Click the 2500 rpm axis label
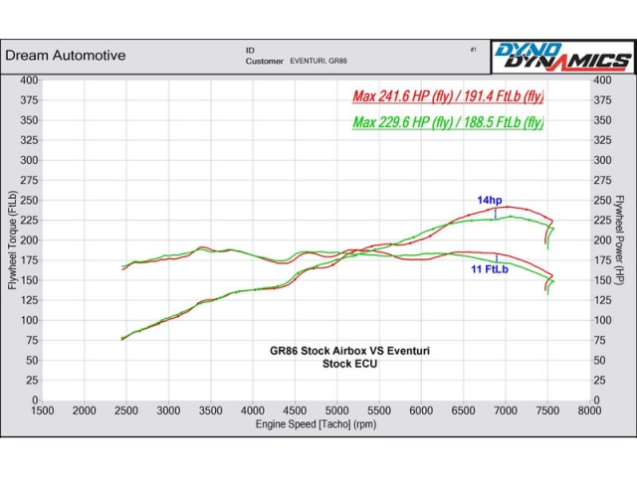This screenshot has width=637, height=477. pyautogui.click(x=126, y=410)
